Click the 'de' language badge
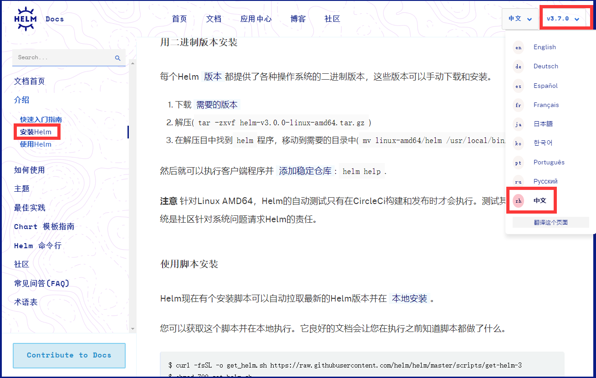 [518, 66]
